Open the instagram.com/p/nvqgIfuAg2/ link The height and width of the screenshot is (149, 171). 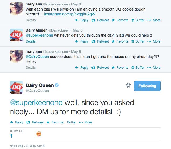70,14
